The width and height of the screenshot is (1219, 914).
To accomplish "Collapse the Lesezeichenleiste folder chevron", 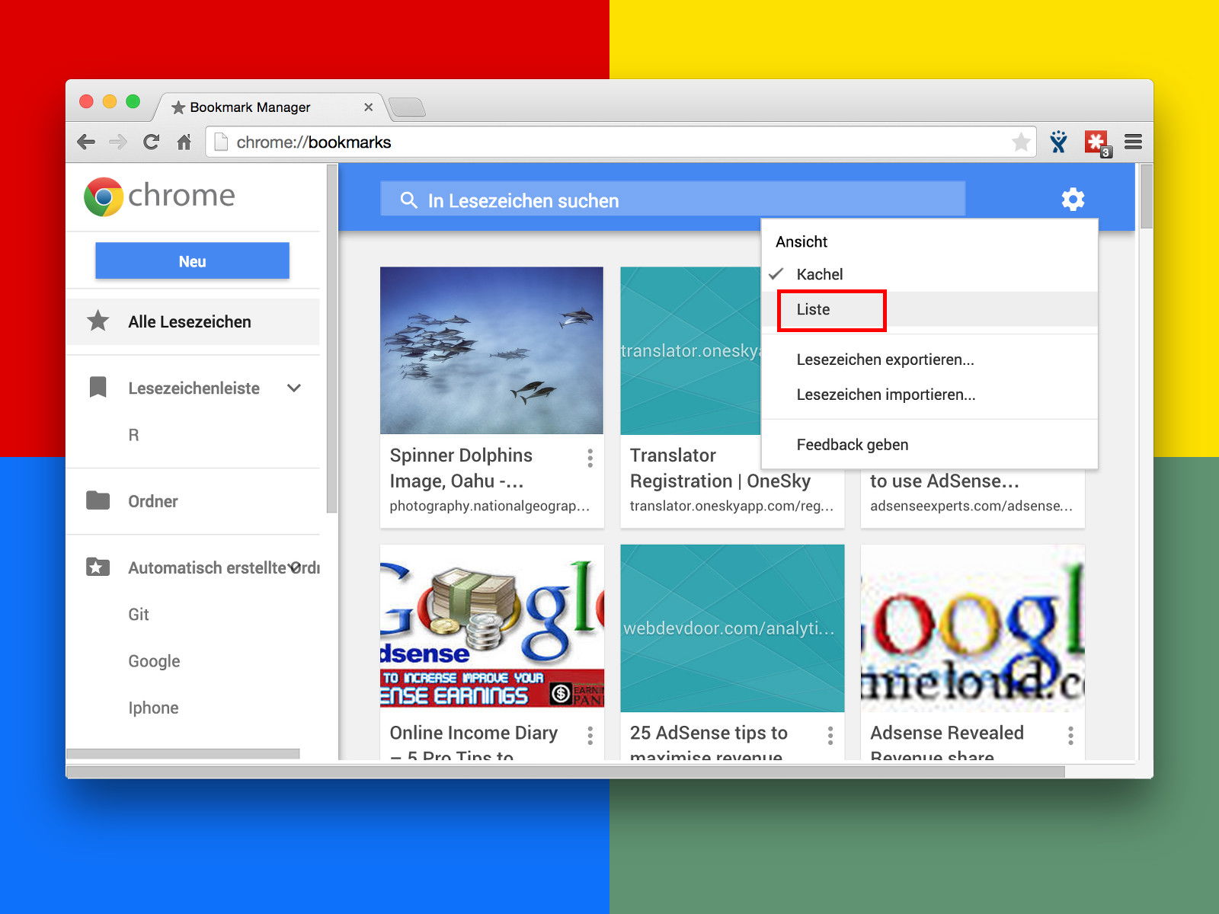I will (x=294, y=388).
